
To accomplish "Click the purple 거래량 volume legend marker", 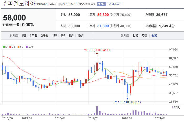I will (x=173, y=107).
